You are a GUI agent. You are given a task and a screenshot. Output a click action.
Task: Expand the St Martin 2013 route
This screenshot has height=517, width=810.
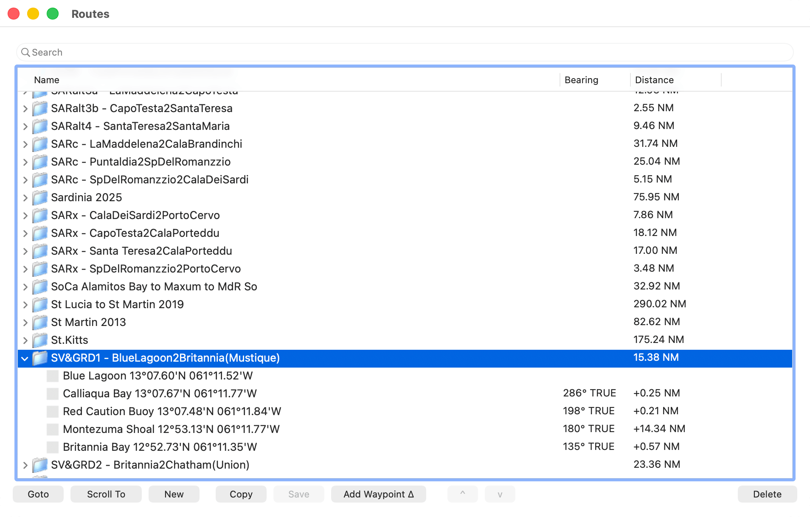[25, 323]
